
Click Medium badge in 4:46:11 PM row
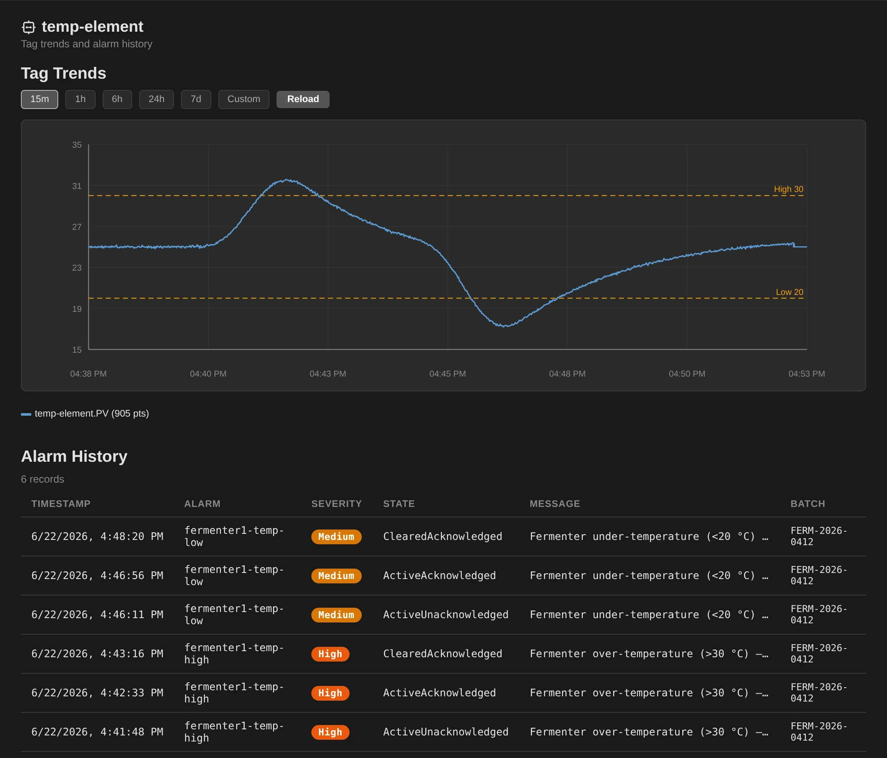tap(336, 615)
